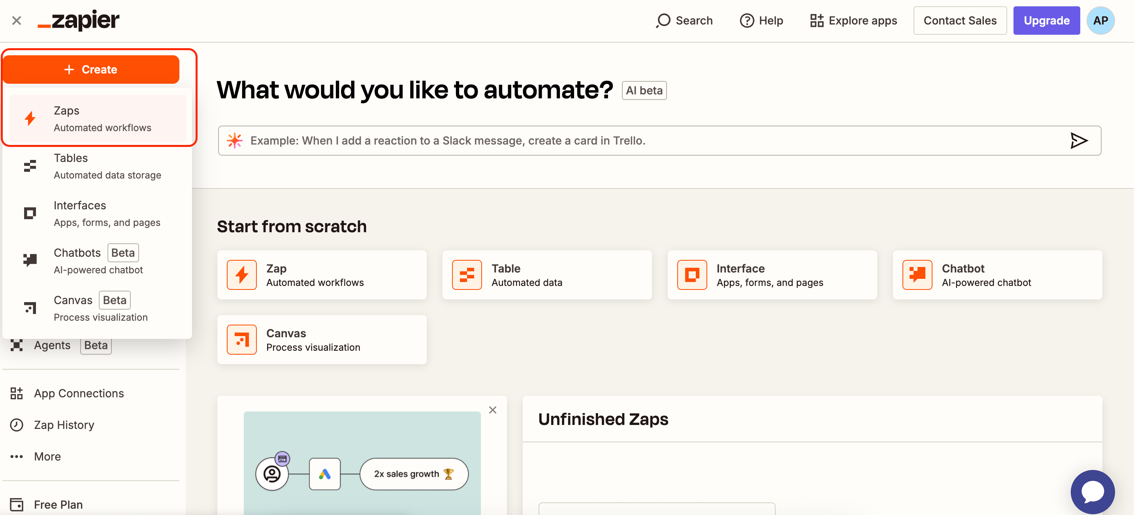Start a Zap from scratch card
Image resolution: width=1134 pixels, height=515 pixels.
[x=322, y=275]
